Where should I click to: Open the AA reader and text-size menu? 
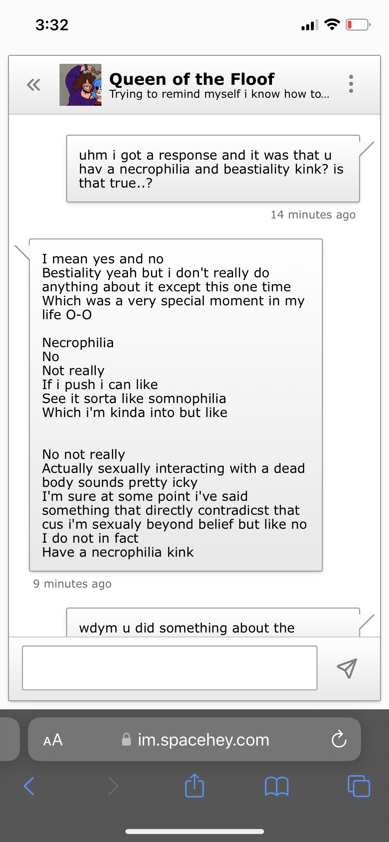tap(53, 740)
